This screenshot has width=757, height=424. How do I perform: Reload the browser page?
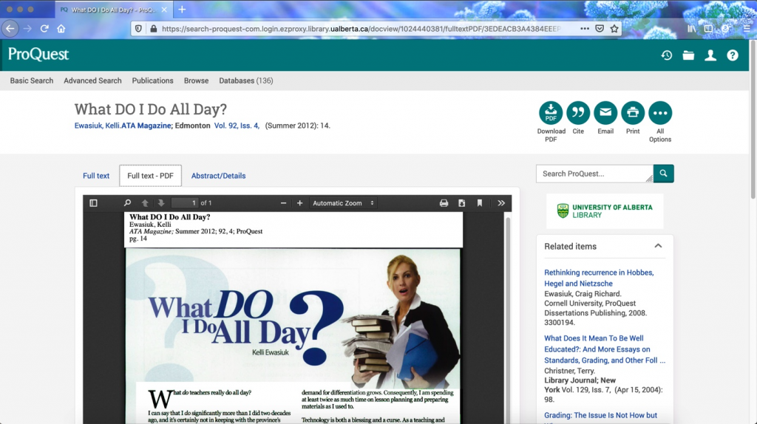click(44, 29)
